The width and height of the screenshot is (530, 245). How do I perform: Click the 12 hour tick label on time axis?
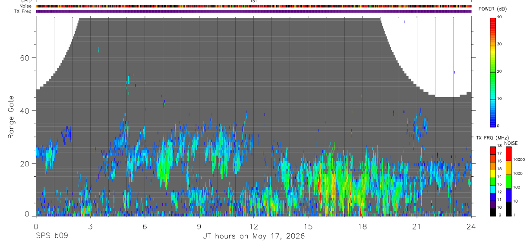(x=253, y=226)
